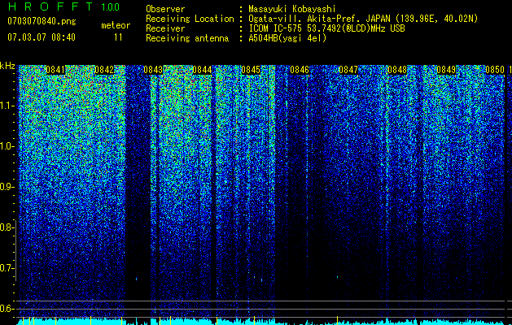Click the 0850 time marker
The image size is (512, 325).
(495, 70)
